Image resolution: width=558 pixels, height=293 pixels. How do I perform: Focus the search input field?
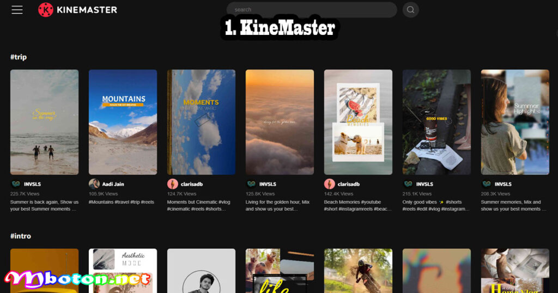(312, 10)
